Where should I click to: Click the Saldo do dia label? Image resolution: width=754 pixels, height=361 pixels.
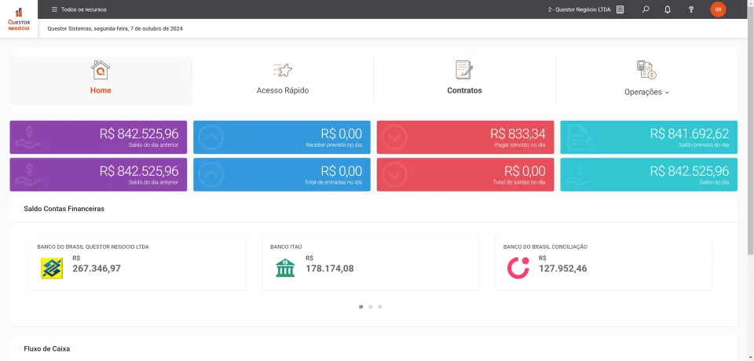[x=715, y=182]
